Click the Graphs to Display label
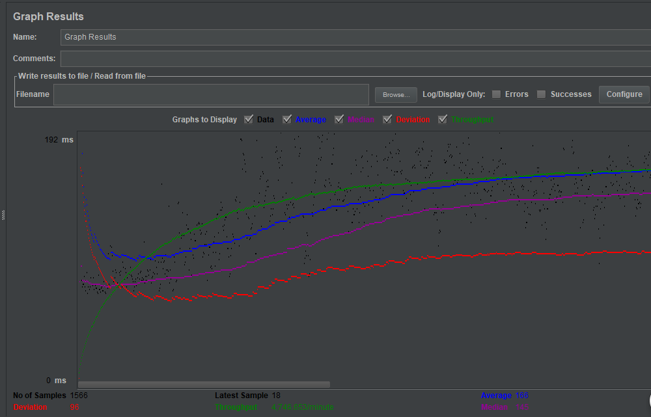 point(204,120)
